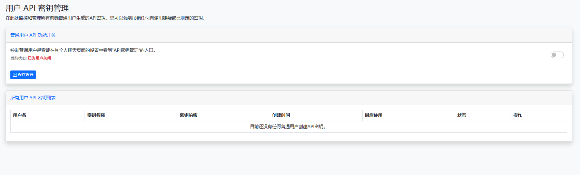Click the page subtitle about 强制吊销 keys
Image resolution: width=580 pixels, height=175 pixels.
(106, 18)
